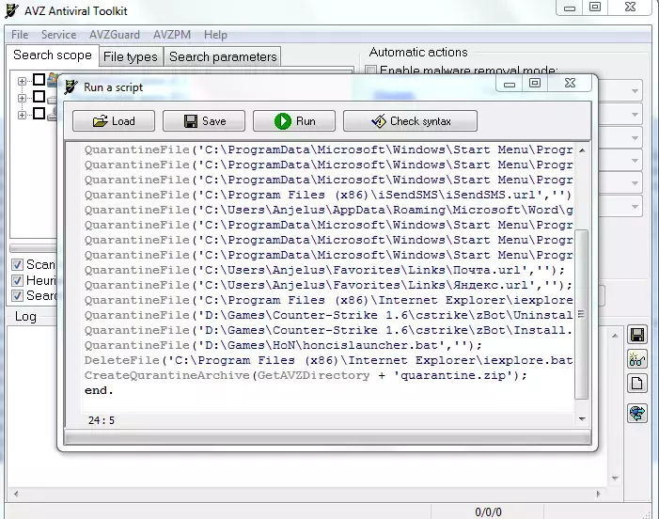Click the script editor vertical scrollbar thumb
Screen dimensions: 659x519
pyautogui.click(x=581, y=314)
